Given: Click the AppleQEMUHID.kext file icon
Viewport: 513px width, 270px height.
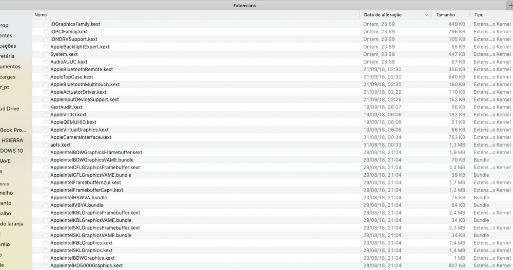Looking at the screenshot, I should (x=46, y=122).
